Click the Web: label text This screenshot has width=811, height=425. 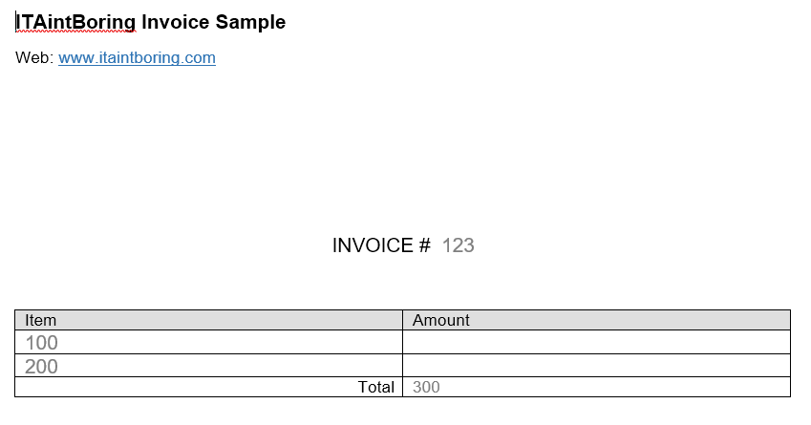coord(34,57)
